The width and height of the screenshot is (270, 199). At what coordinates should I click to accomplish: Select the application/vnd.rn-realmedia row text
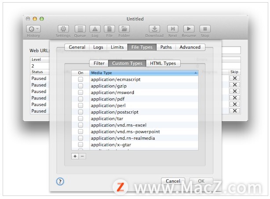tap(123, 138)
